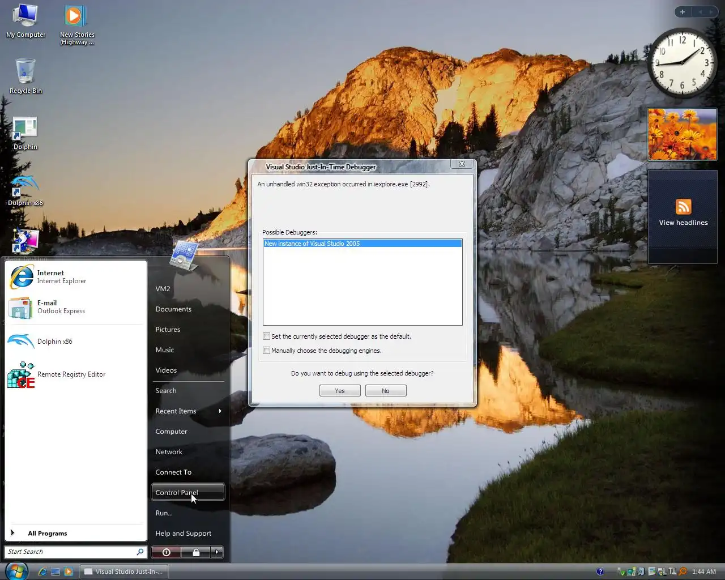Open Help and Support from Start menu

(188, 534)
